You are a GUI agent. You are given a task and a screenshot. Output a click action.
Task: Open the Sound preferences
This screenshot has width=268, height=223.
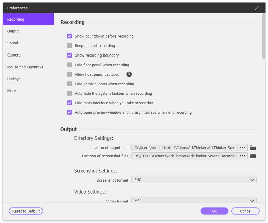(28, 43)
